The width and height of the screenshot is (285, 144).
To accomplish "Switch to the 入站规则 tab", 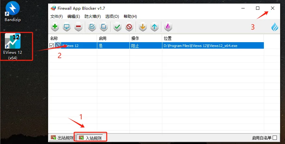I will point(90,138).
